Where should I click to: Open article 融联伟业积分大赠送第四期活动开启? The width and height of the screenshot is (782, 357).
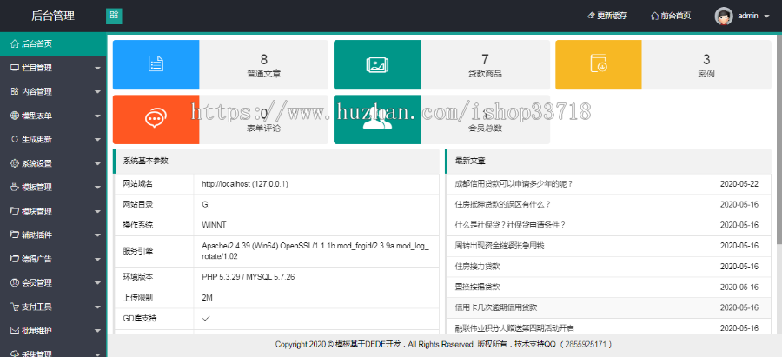click(514, 328)
